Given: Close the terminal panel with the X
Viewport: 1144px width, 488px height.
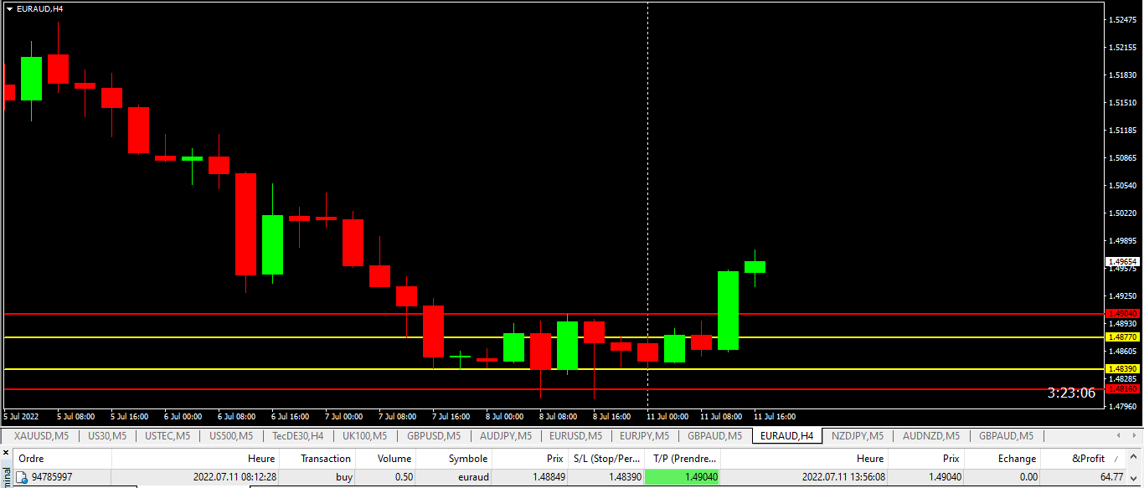Looking at the screenshot, I should click(x=6, y=451).
